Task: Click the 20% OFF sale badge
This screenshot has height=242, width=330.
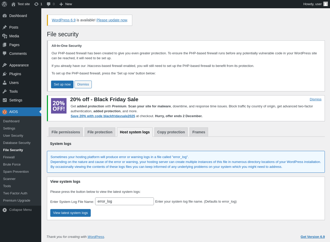Action: click(x=59, y=106)
